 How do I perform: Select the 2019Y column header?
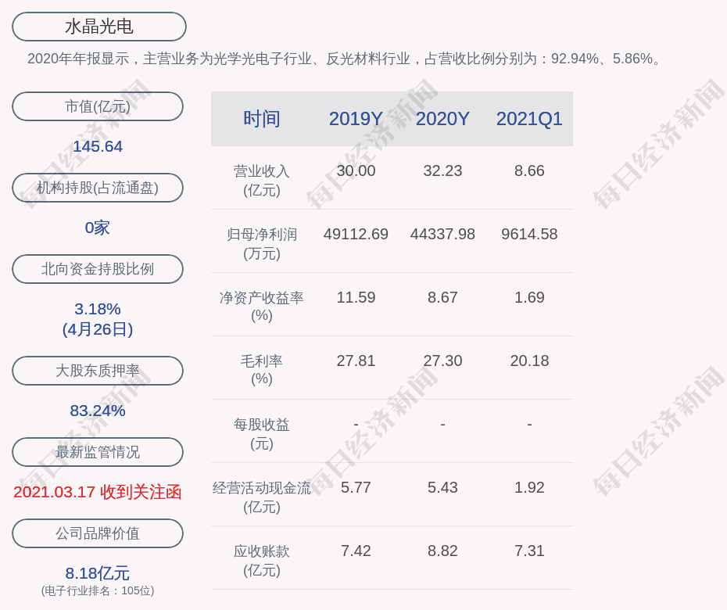[356, 119]
